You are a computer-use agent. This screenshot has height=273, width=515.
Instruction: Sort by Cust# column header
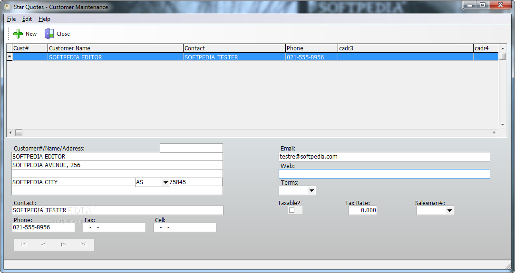pos(30,48)
